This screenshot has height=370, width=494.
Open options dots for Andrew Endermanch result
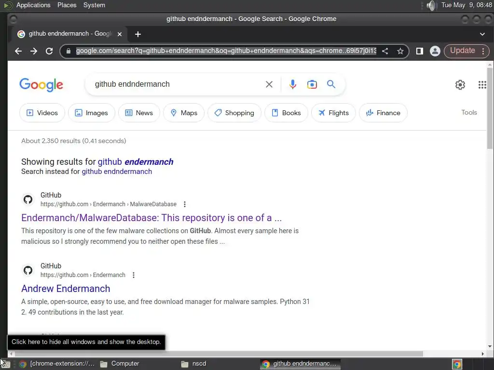tap(134, 275)
